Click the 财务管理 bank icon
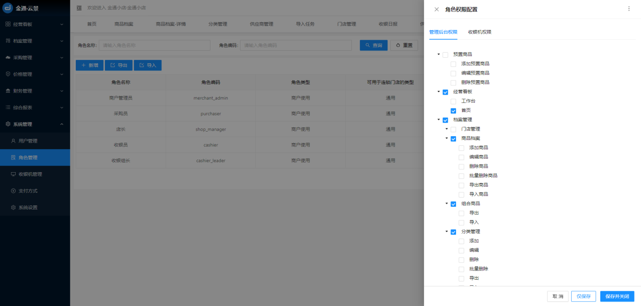 click(x=8, y=91)
